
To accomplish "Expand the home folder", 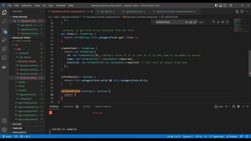I will pos(21,86).
